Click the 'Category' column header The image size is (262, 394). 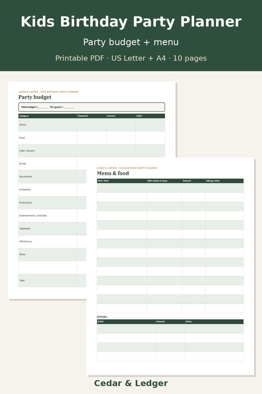click(x=48, y=116)
